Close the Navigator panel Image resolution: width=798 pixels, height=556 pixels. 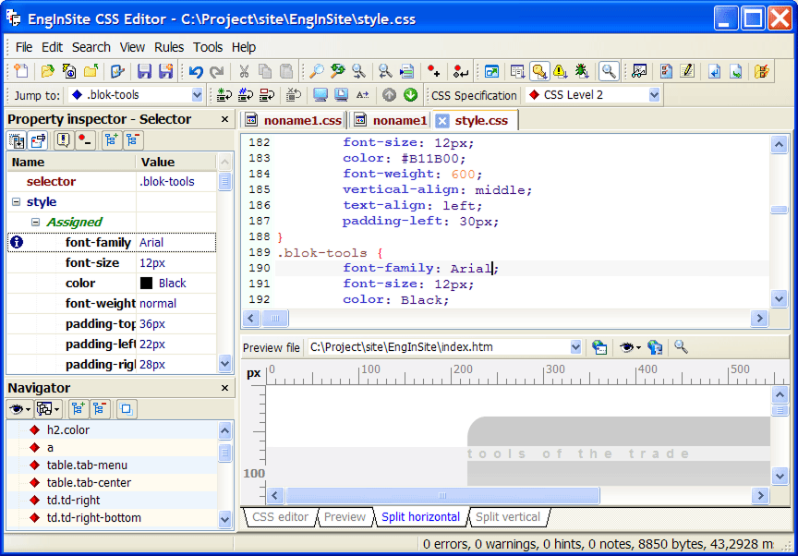(x=225, y=388)
